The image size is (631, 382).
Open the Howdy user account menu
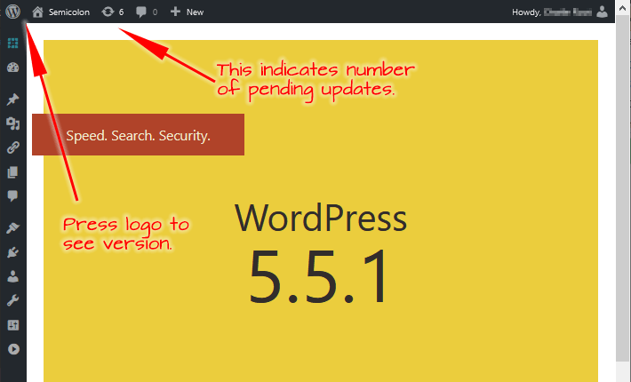(559, 12)
